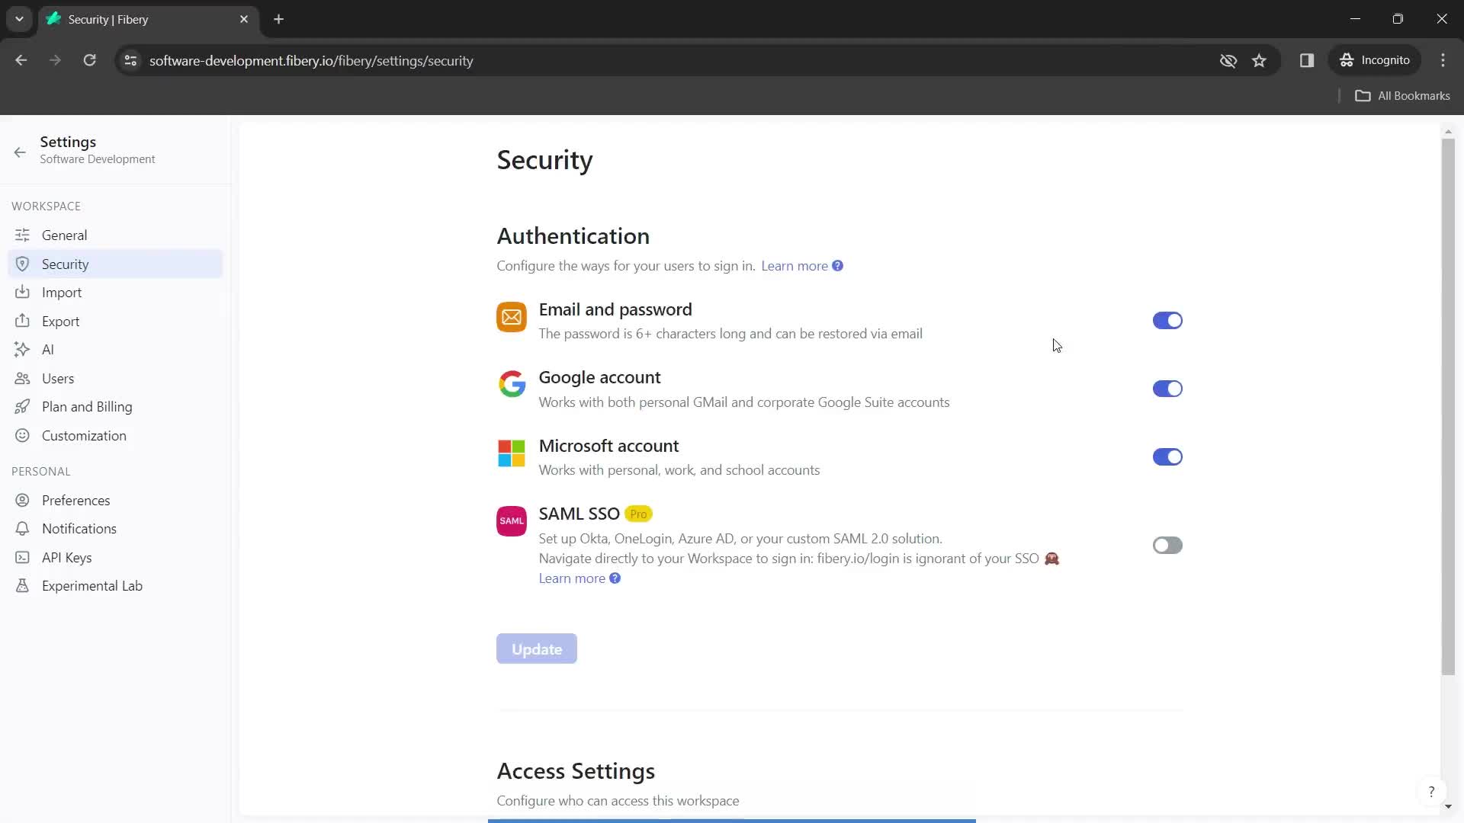1464x823 pixels.
Task: Click the Export sidebar icon
Action: [22, 321]
